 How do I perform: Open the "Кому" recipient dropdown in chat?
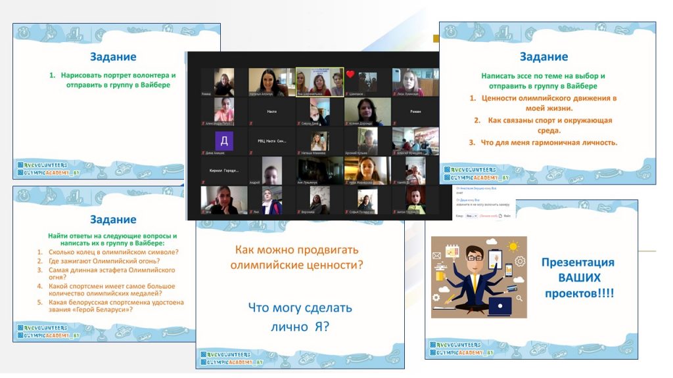(x=471, y=215)
